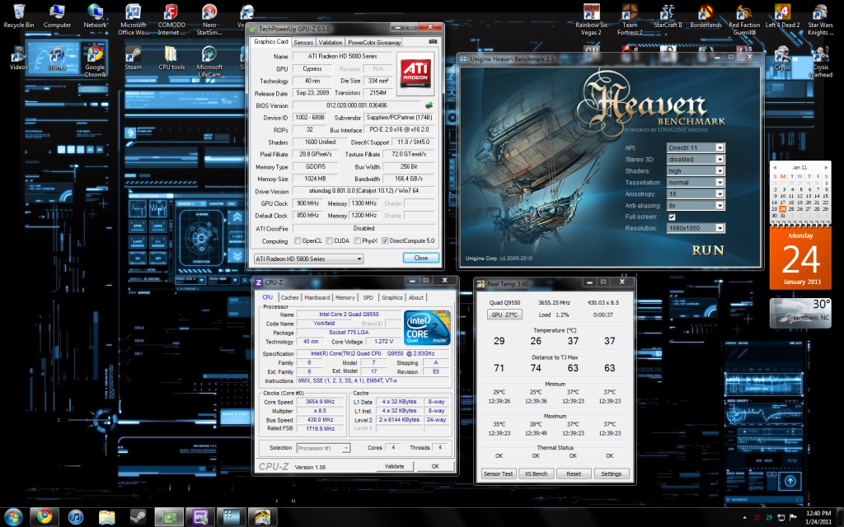Switch to CPU-Z SPD tab
The height and width of the screenshot is (527, 844).
pyautogui.click(x=368, y=297)
